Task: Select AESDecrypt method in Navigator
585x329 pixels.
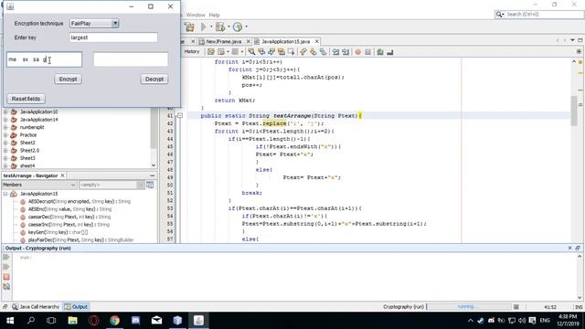Action: (x=80, y=201)
